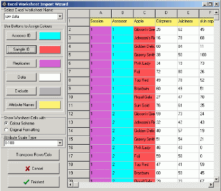This screenshot has width=221, height=191.
Task: Click the left arrow of the horizontal scrollbar
Action: pyautogui.click(x=70, y=185)
